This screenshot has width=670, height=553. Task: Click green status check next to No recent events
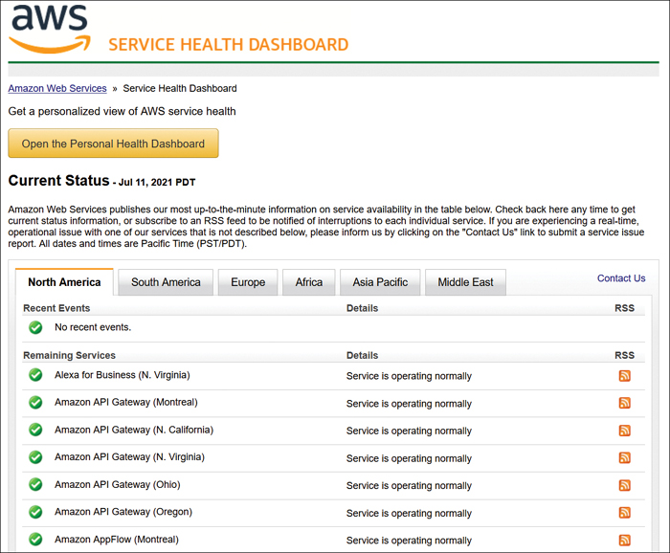tap(35, 327)
